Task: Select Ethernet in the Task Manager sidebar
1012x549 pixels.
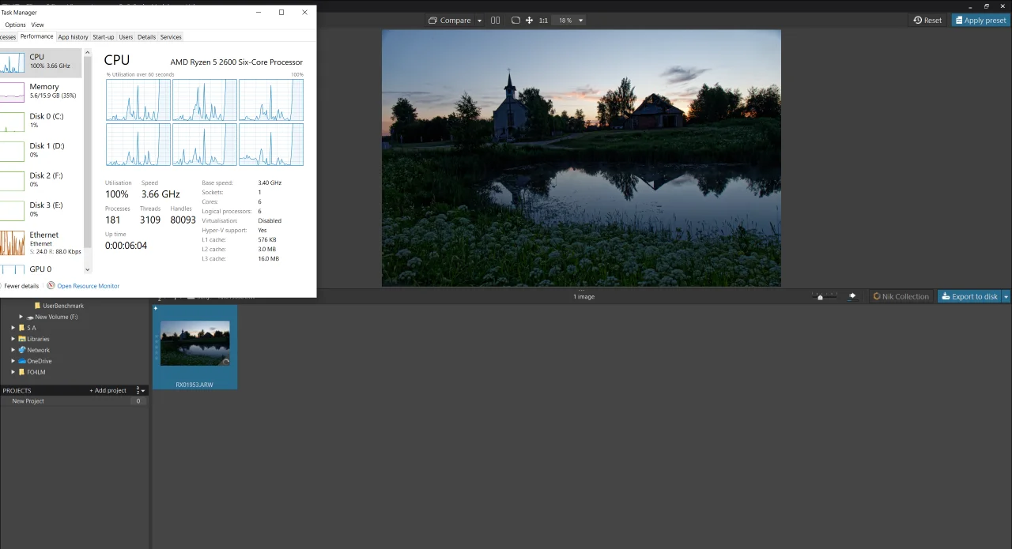Action: coord(40,243)
